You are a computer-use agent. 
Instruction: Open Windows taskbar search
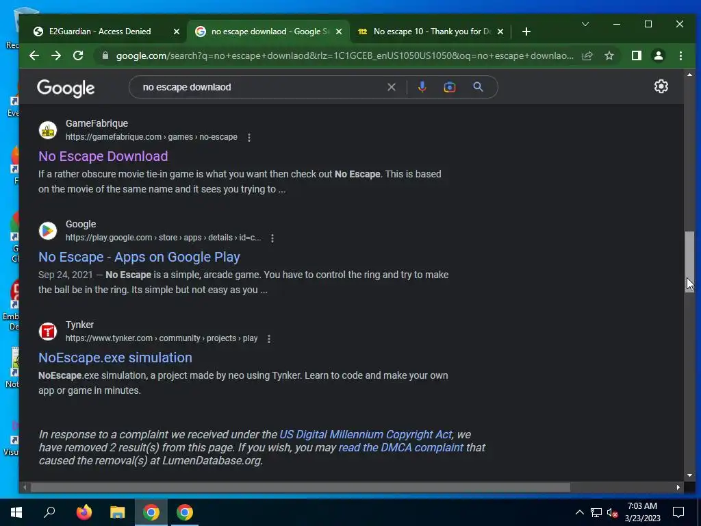coord(49,512)
